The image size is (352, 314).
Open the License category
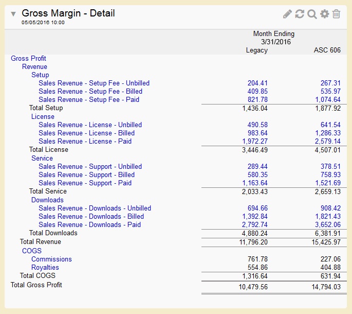tap(43, 116)
